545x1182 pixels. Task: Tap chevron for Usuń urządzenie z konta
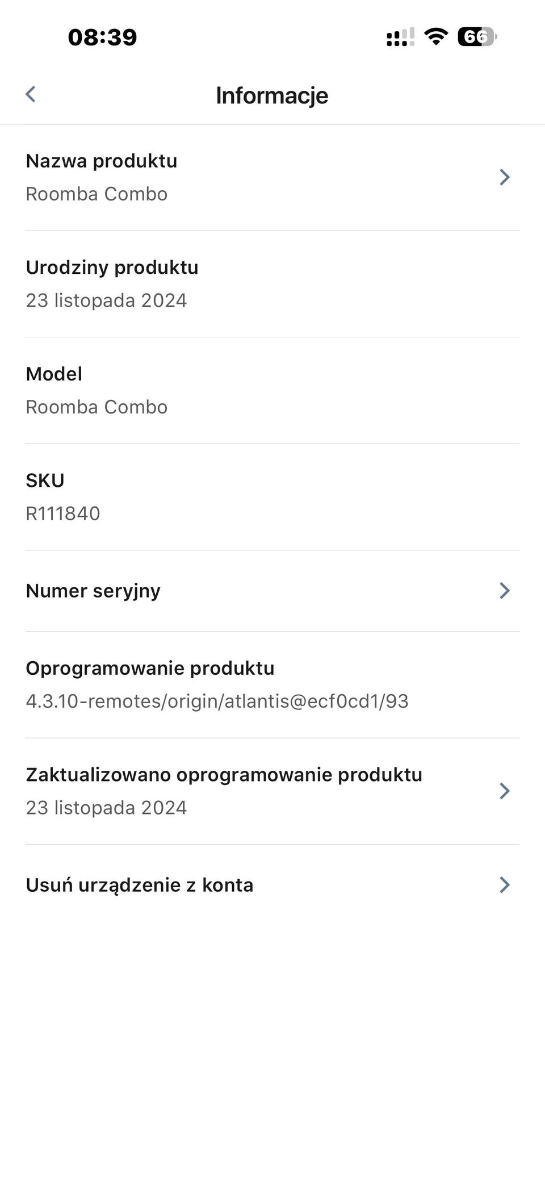click(504, 884)
